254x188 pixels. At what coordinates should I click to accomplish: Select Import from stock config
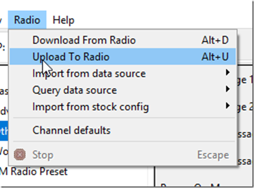click(x=90, y=106)
